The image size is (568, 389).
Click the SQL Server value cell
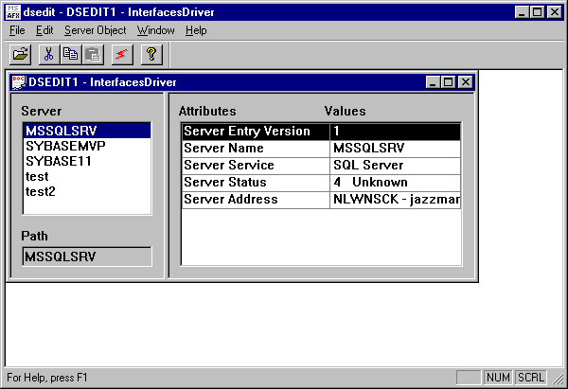click(395, 166)
